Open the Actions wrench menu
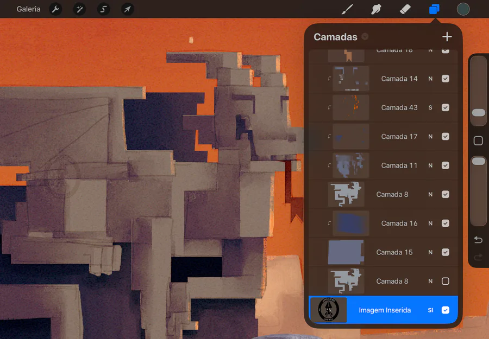The height and width of the screenshot is (339, 489). click(55, 9)
